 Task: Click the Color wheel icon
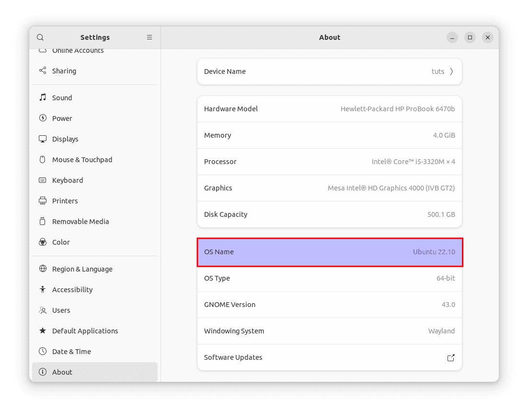(x=43, y=242)
